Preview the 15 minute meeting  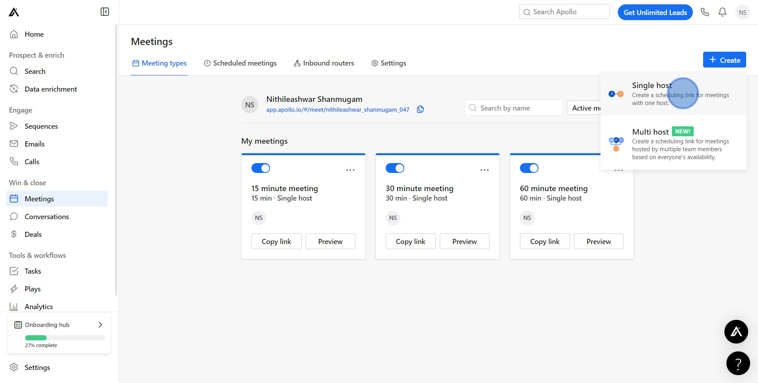click(x=330, y=242)
